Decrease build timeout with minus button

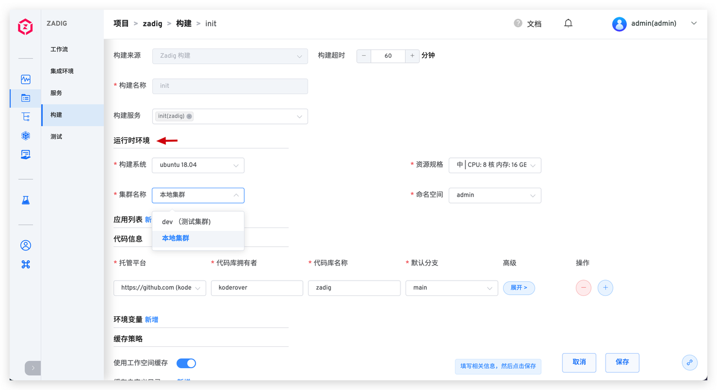(364, 56)
